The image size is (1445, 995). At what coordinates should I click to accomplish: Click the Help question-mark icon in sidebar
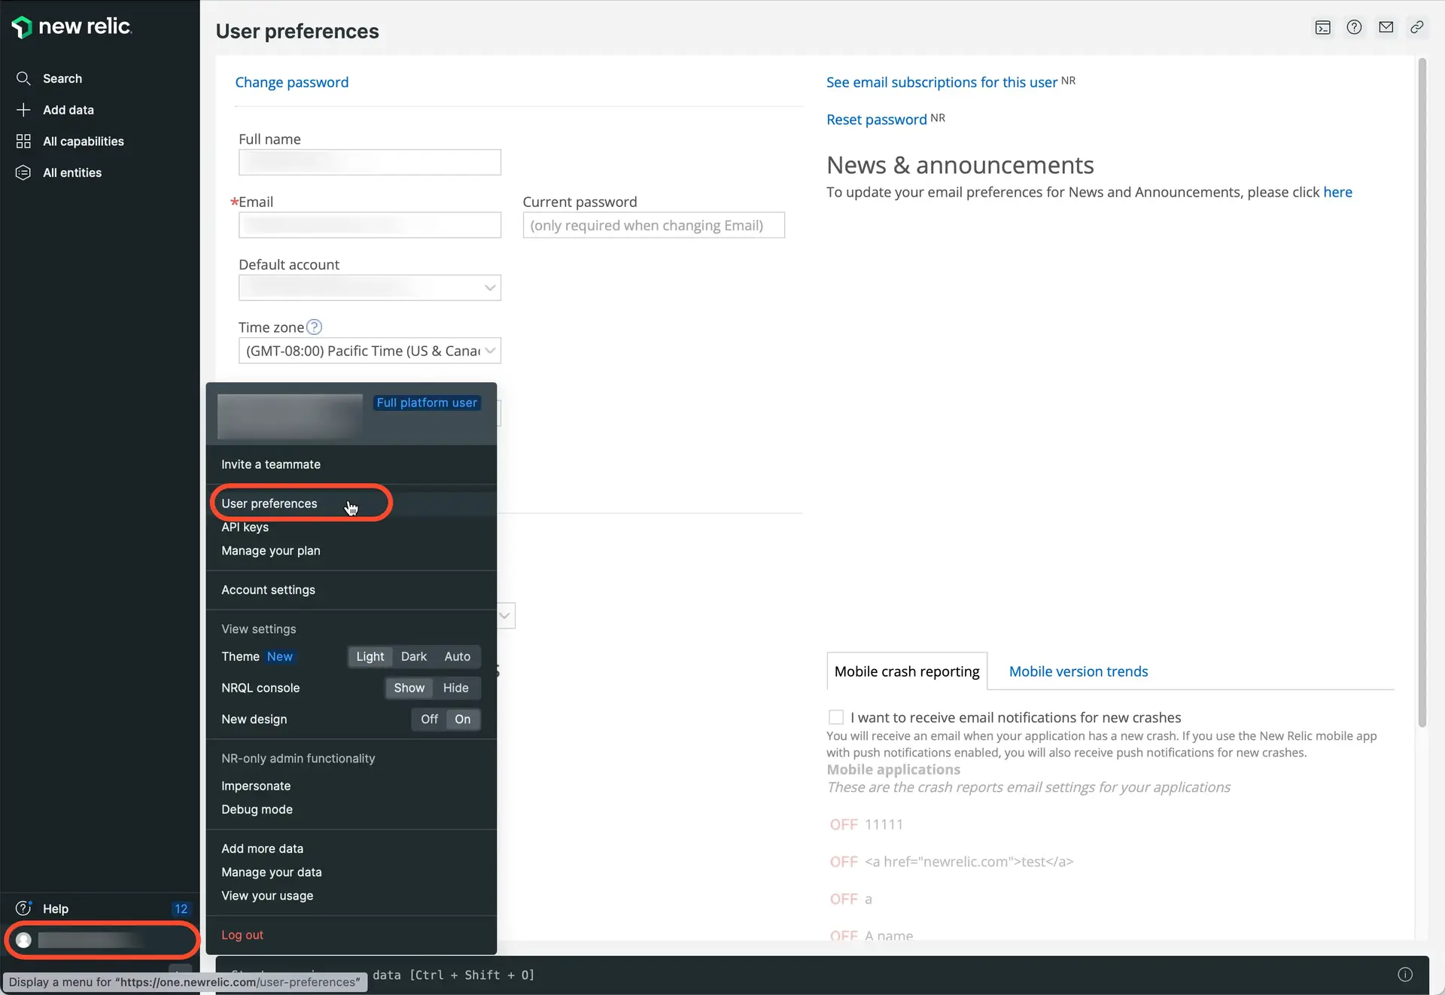pyautogui.click(x=23, y=908)
